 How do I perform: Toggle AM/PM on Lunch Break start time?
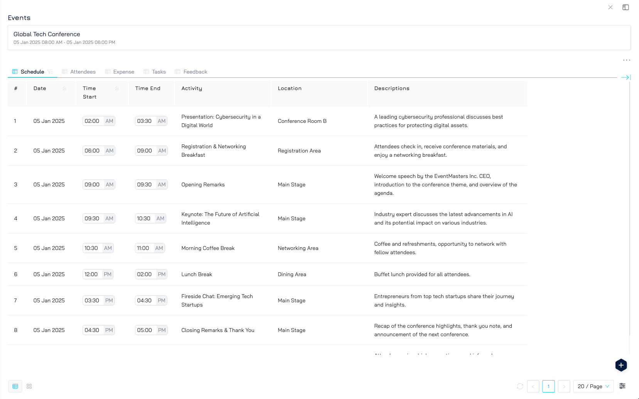click(108, 274)
